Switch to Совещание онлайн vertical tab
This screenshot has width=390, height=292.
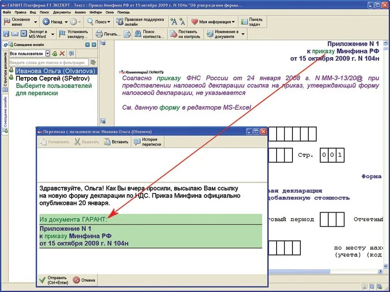click(x=5, y=114)
